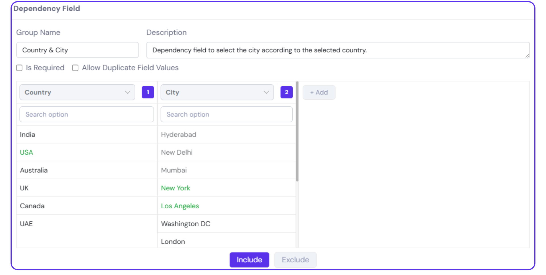
Task: Click into the Description text area
Action: [338, 50]
